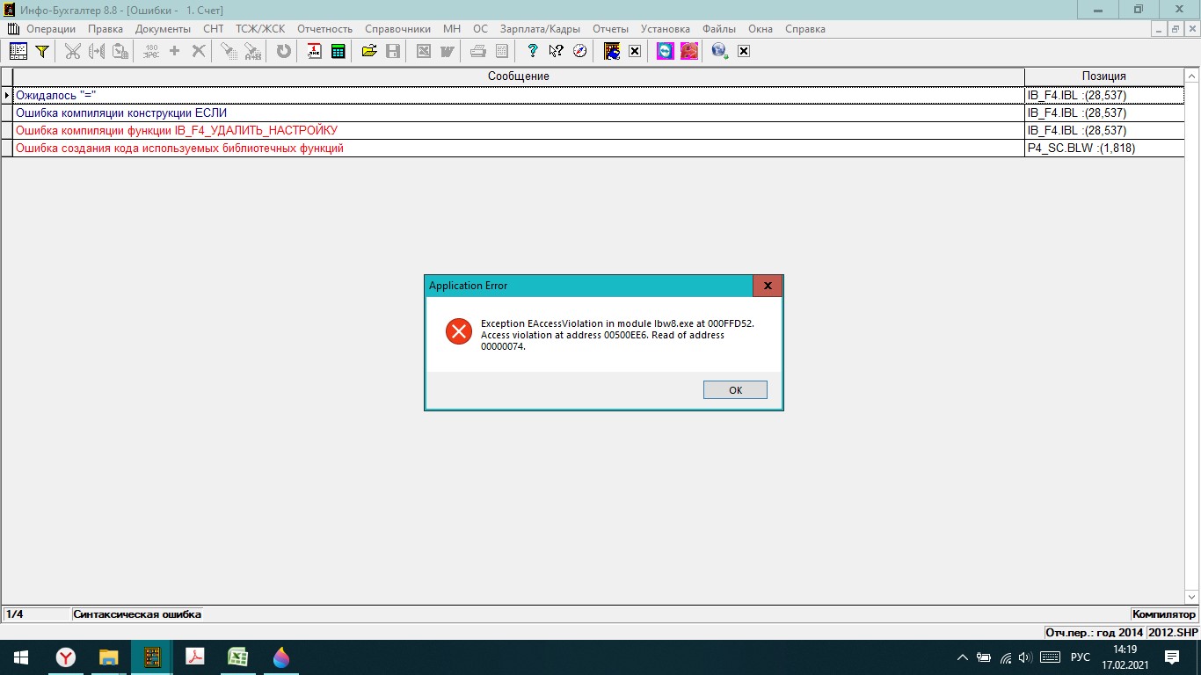Click the 180 toolbar icon
The height and width of the screenshot is (675, 1201).
click(x=150, y=51)
